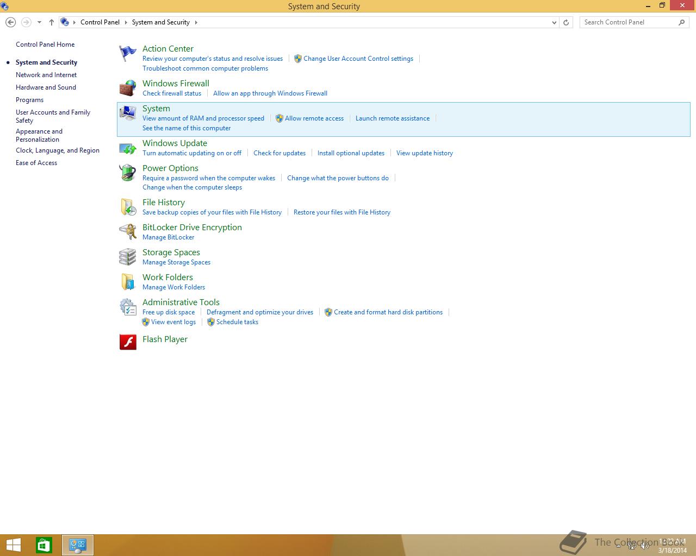This screenshot has width=696, height=556.
Task: Click Launch remote assistance
Action: 393,118
